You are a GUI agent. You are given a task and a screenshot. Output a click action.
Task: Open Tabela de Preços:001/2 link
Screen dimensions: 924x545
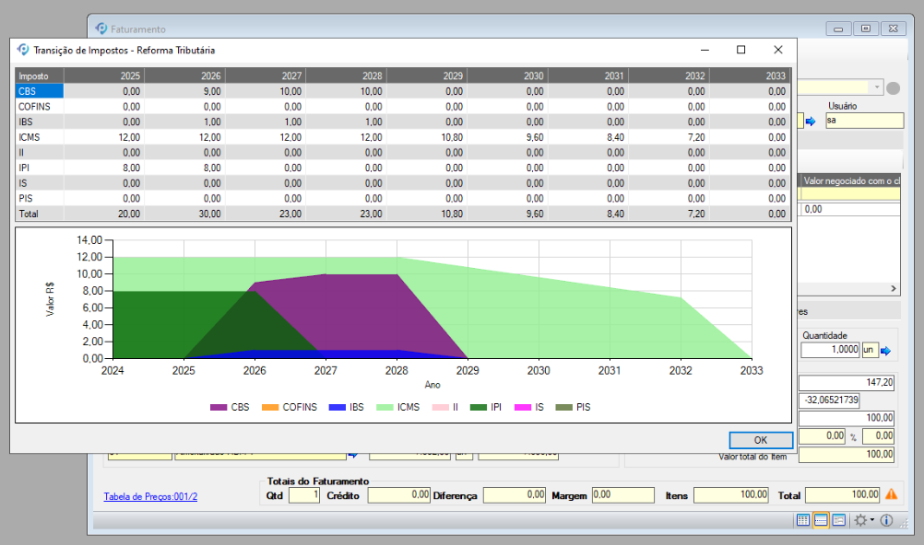150,496
